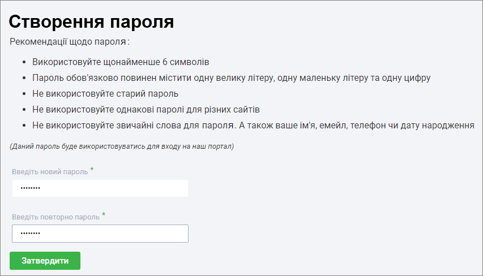Click bullet marker before 'звичайні слова' item
The height and width of the screenshot is (276, 483).
24,126
